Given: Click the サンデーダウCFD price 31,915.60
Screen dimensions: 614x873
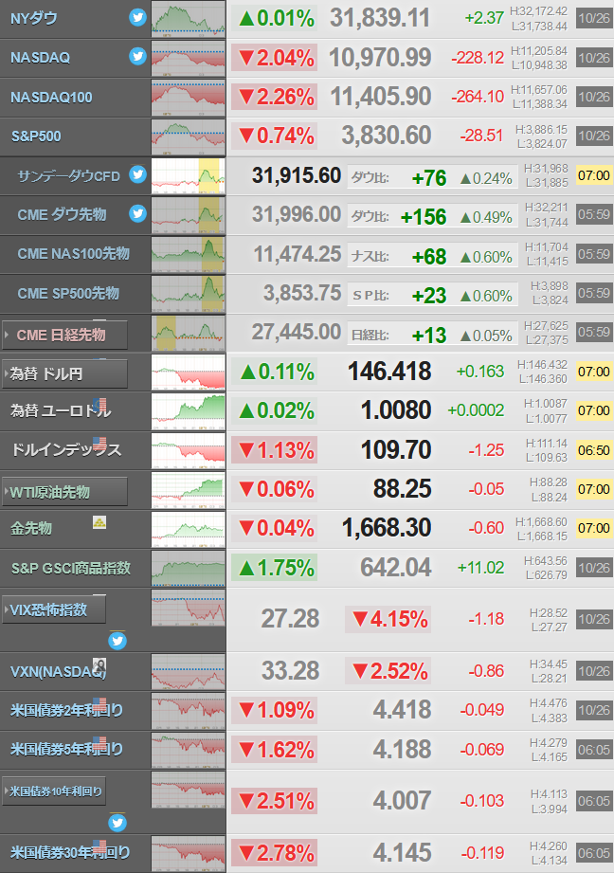Looking at the screenshot, I should 297,175.
